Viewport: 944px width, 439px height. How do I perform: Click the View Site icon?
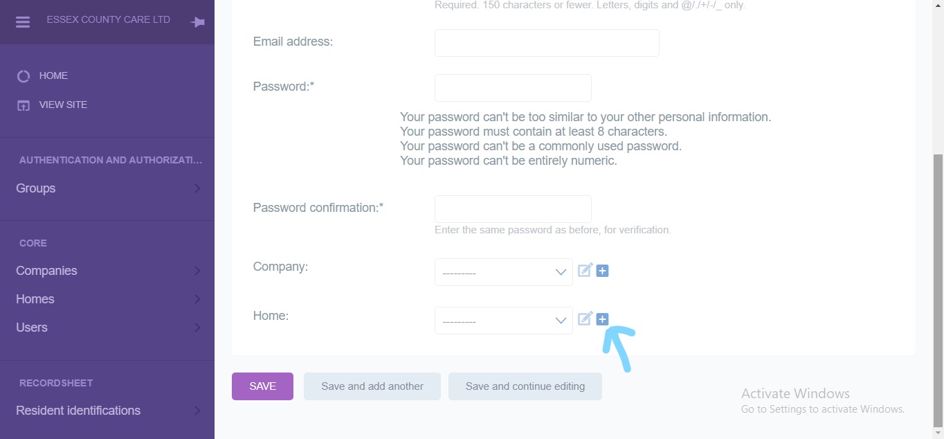24,105
